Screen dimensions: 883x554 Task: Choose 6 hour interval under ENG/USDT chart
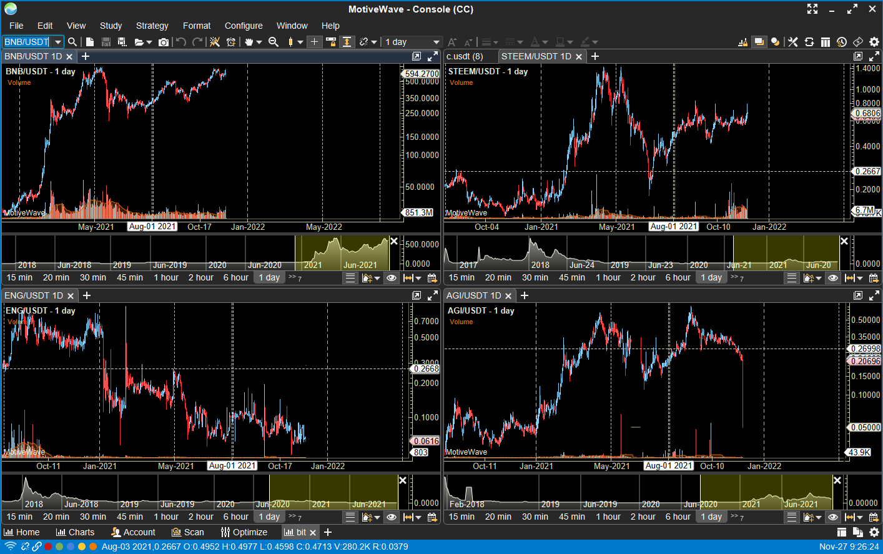[236, 517]
